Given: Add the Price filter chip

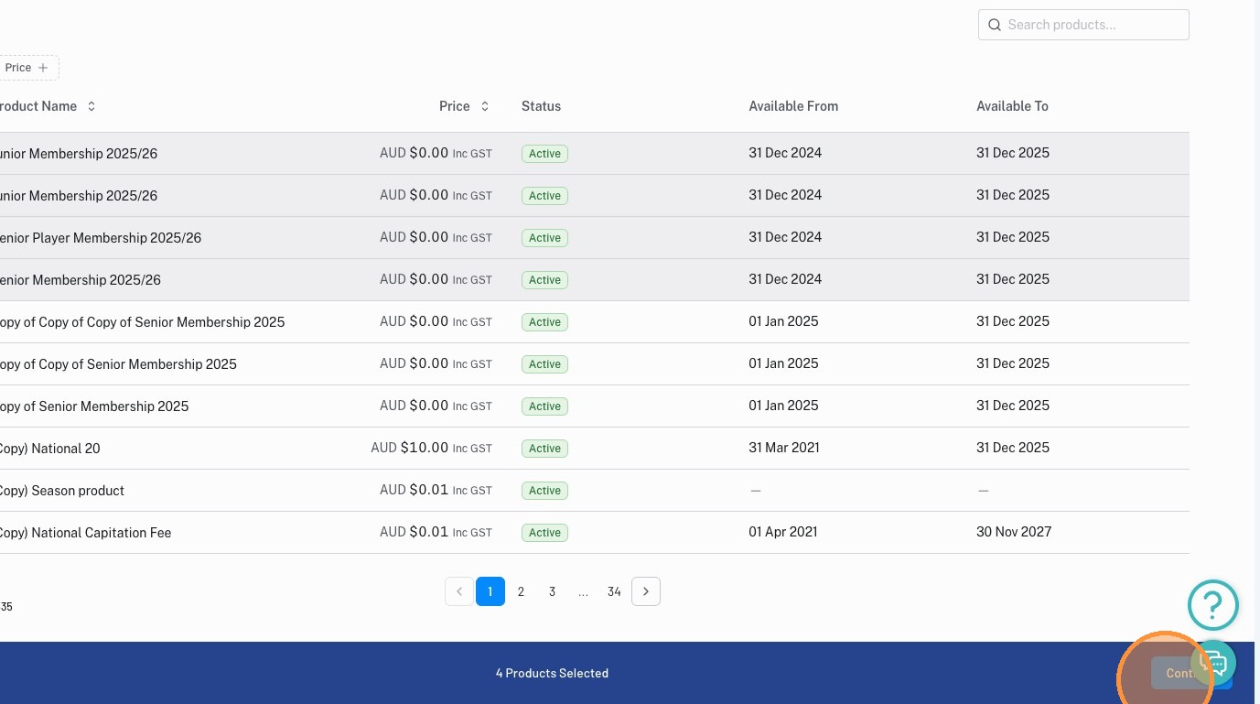Looking at the screenshot, I should pos(27,68).
